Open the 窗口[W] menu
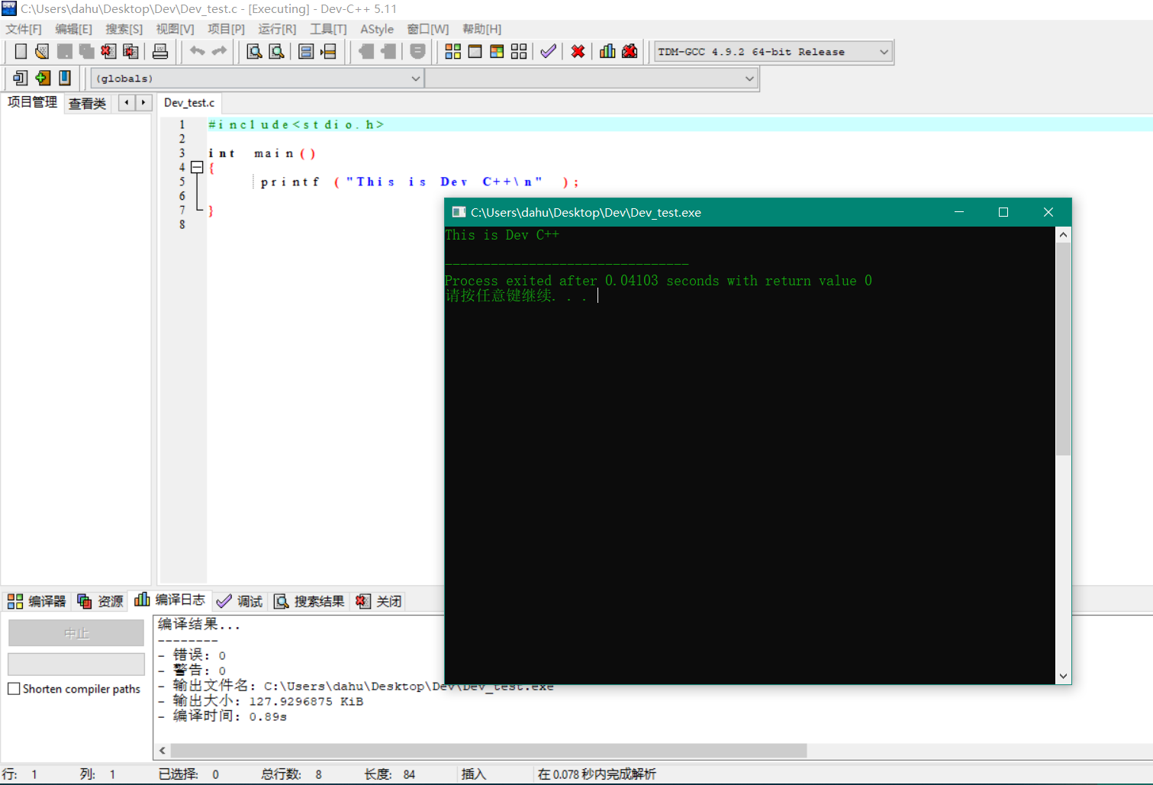 (427, 29)
